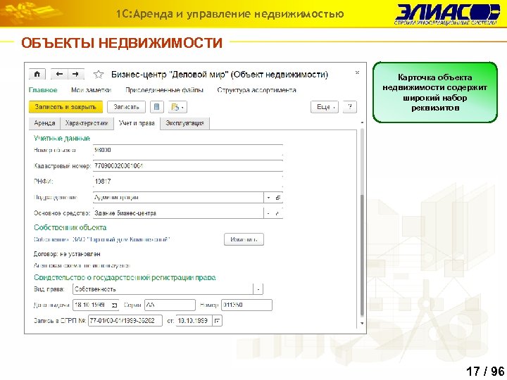Switch to the Эксплуатация tab
The image size is (507, 380).
(x=184, y=123)
